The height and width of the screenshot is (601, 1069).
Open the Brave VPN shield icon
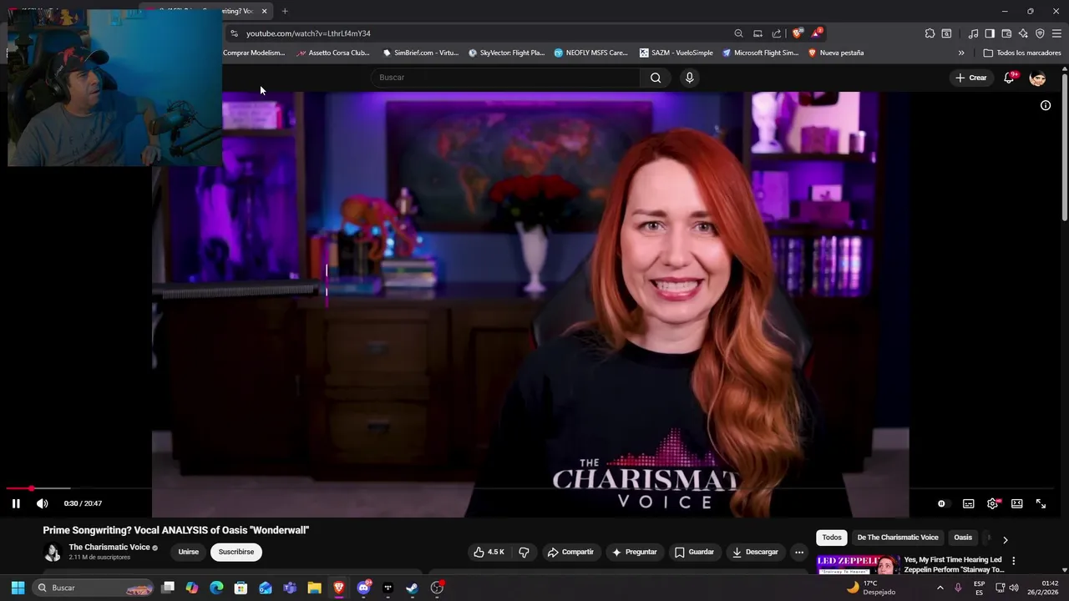tap(1040, 33)
